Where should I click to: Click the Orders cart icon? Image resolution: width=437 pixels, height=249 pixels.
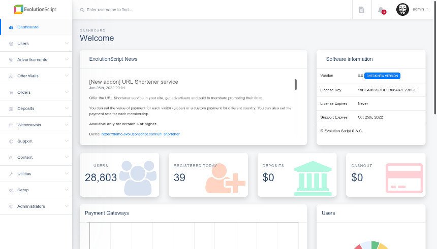tap(11, 92)
